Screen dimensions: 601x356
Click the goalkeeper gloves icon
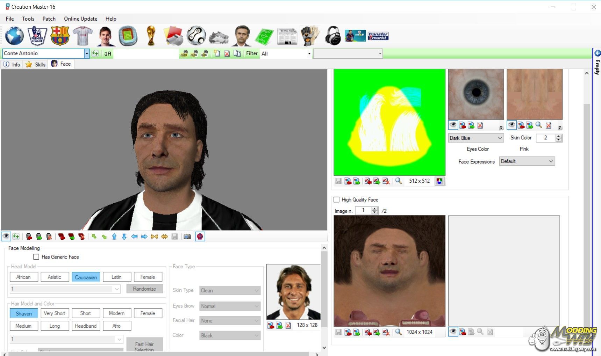[310, 36]
